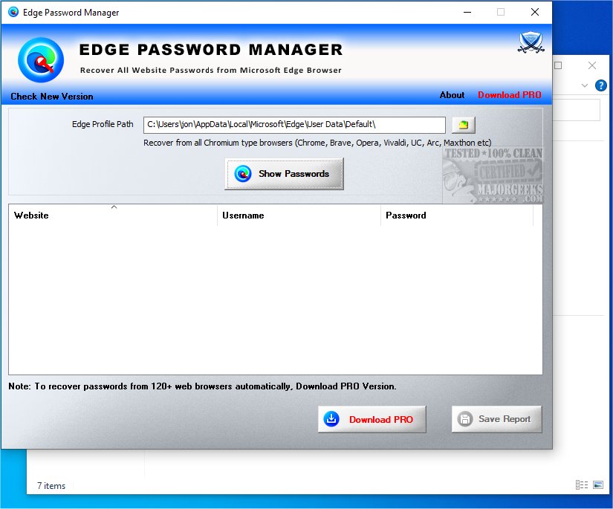The width and height of the screenshot is (613, 509).
Task: Click the app icon in the title bar
Action: [13, 13]
